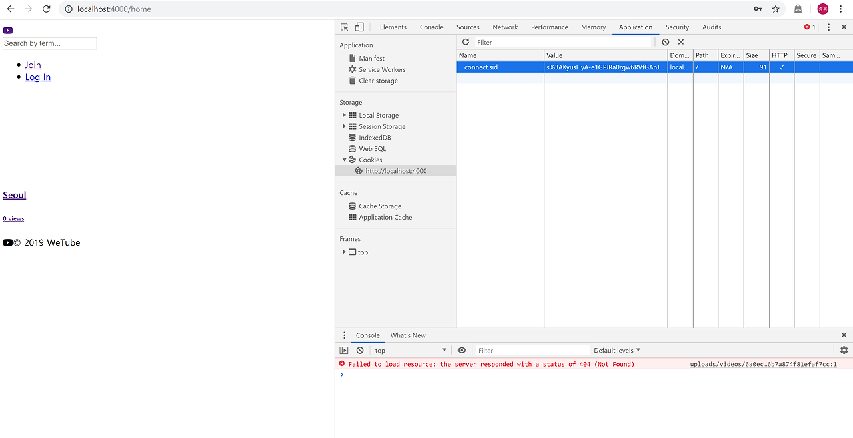The height and width of the screenshot is (438, 853).
Task: Click the 0 views link
Action: point(13,218)
